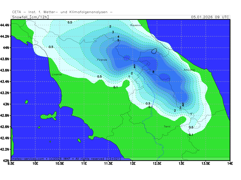Image resolution: width=241 pixels, height=180 pixels.
Task: Click the Firenze city label
Action: coord(102,60)
